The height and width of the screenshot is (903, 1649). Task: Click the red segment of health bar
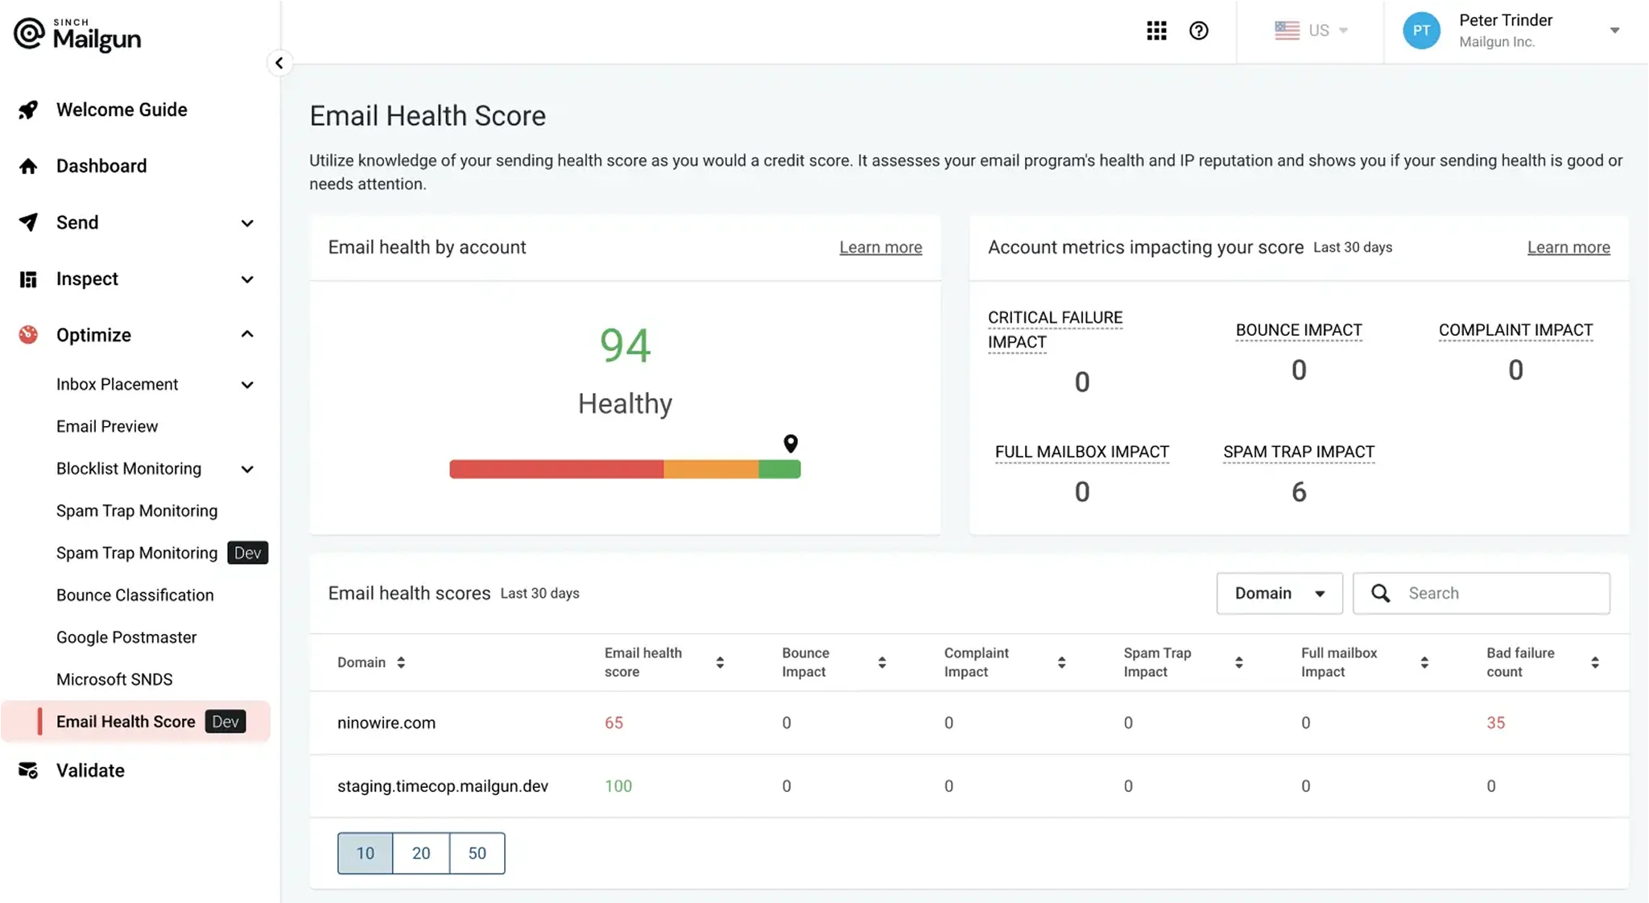tap(556, 469)
